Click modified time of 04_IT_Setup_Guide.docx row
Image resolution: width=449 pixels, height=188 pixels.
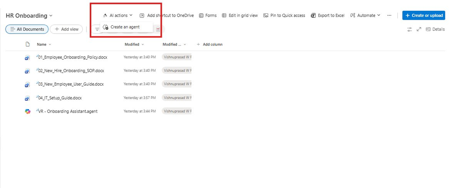tap(140, 98)
